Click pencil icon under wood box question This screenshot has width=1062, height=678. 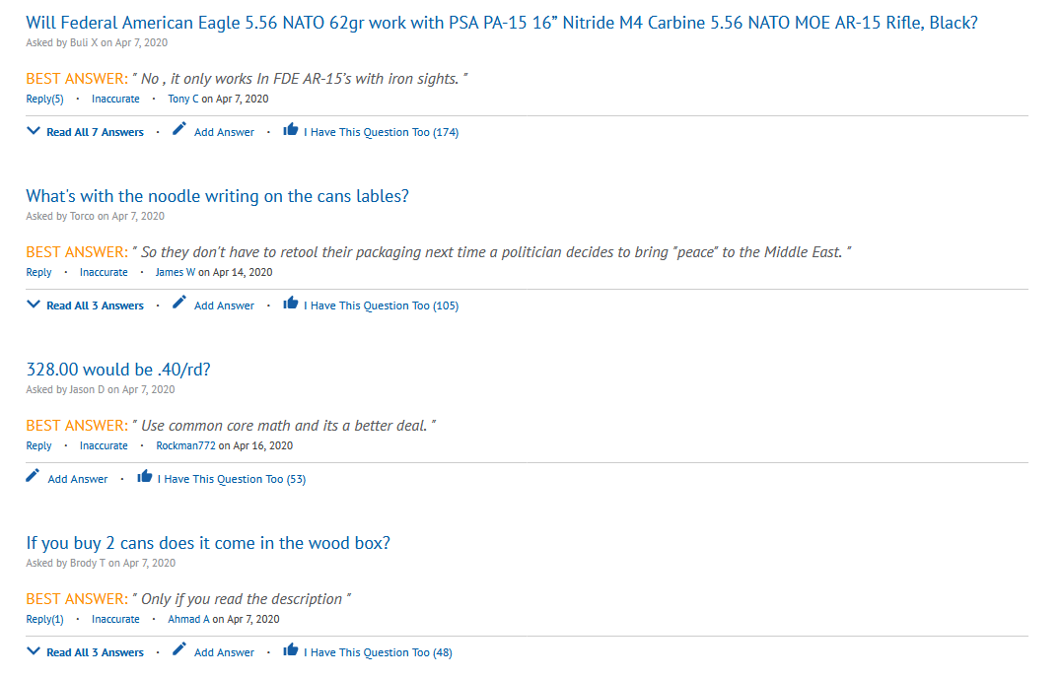coord(178,649)
